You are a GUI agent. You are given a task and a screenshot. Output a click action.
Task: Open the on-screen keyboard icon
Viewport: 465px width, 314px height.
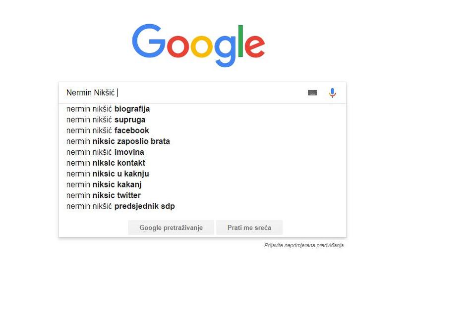tap(312, 92)
